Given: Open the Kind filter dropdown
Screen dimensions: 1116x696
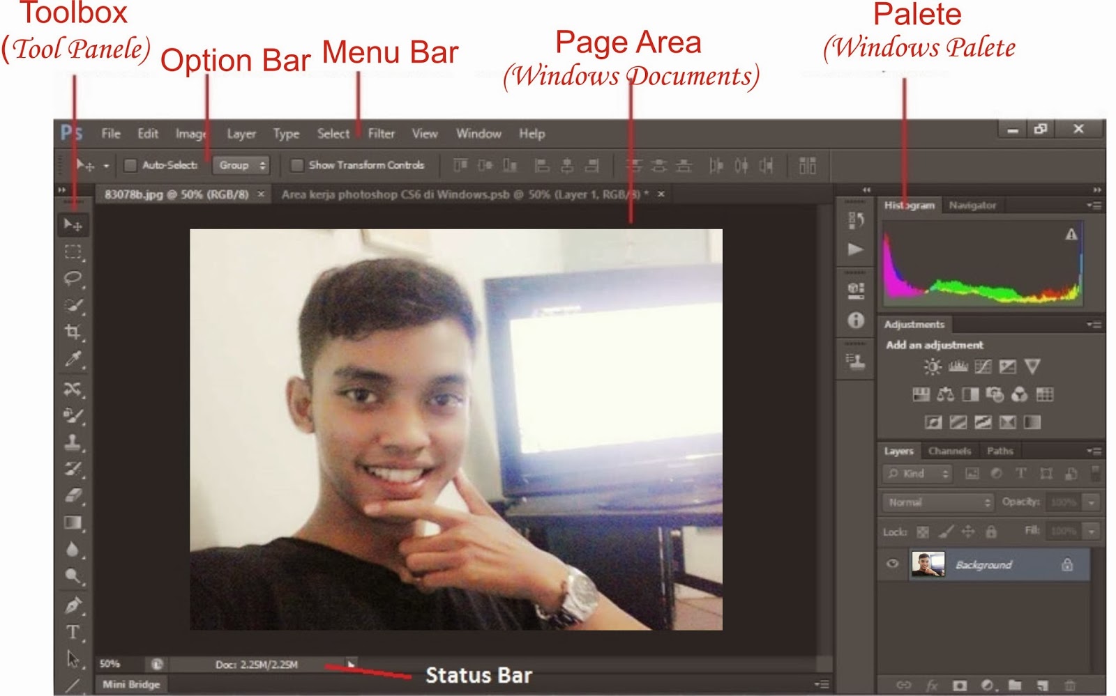Looking at the screenshot, I should 916,474.
